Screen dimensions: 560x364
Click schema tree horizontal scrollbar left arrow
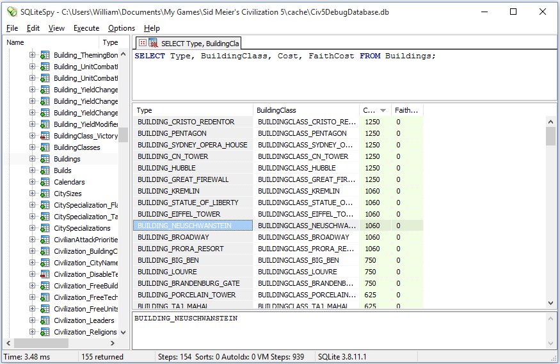click(8, 343)
